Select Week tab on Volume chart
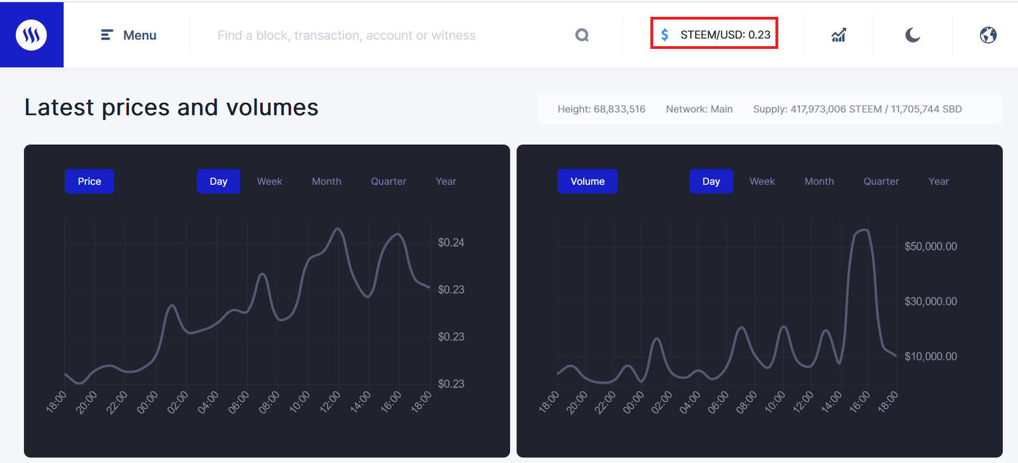Screen dimensions: 1018x463 click(x=762, y=182)
